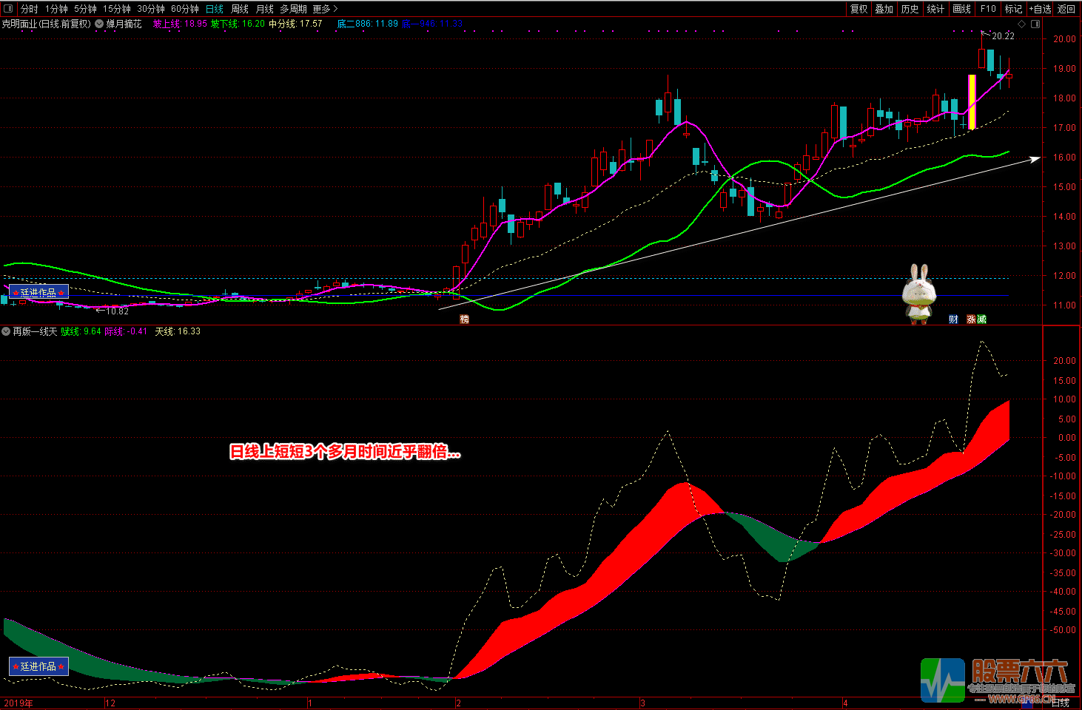Screen dimensions: 1082x710
Task: Click the 廷进作品 badge in the main chart
Action: click(x=38, y=292)
